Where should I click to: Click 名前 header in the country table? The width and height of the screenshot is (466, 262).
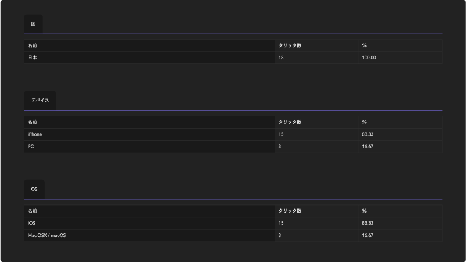point(33,45)
